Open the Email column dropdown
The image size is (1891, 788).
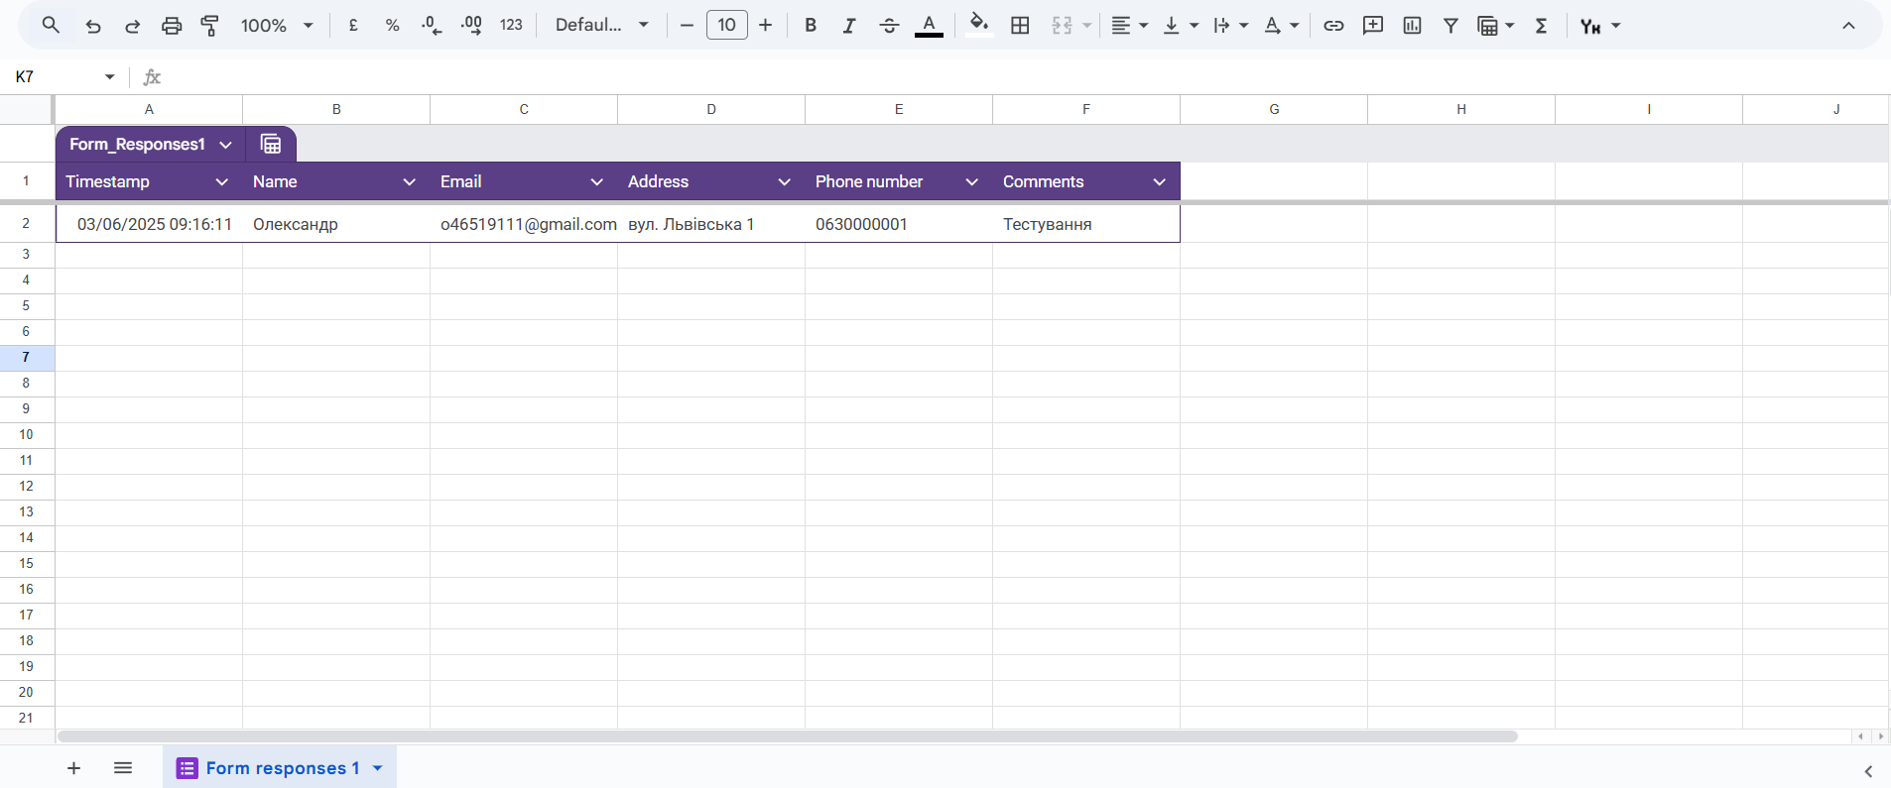point(596,181)
